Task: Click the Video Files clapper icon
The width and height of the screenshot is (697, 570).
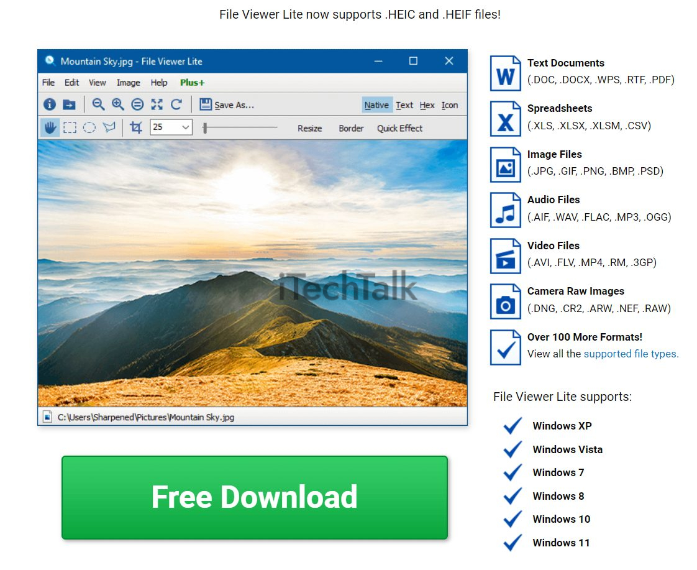Action: (x=506, y=256)
